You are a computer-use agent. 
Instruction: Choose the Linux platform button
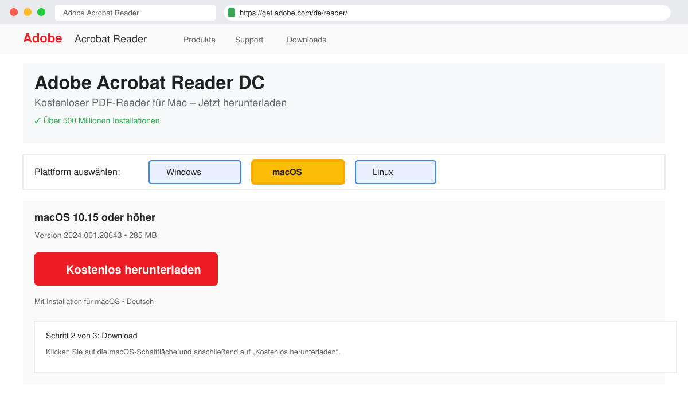pyautogui.click(x=396, y=172)
